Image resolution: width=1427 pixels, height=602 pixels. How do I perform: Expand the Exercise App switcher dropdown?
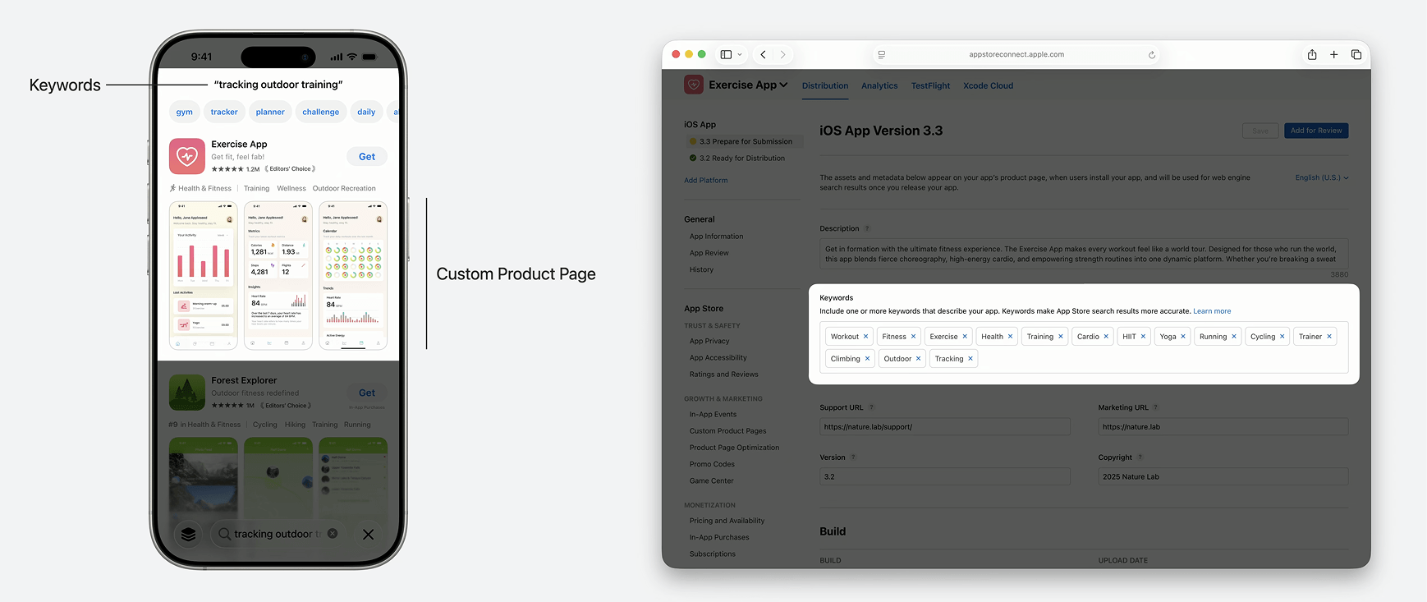coord(784,85)
